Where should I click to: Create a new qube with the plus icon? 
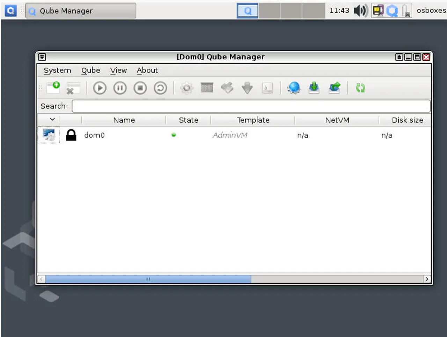coord(53,88)
